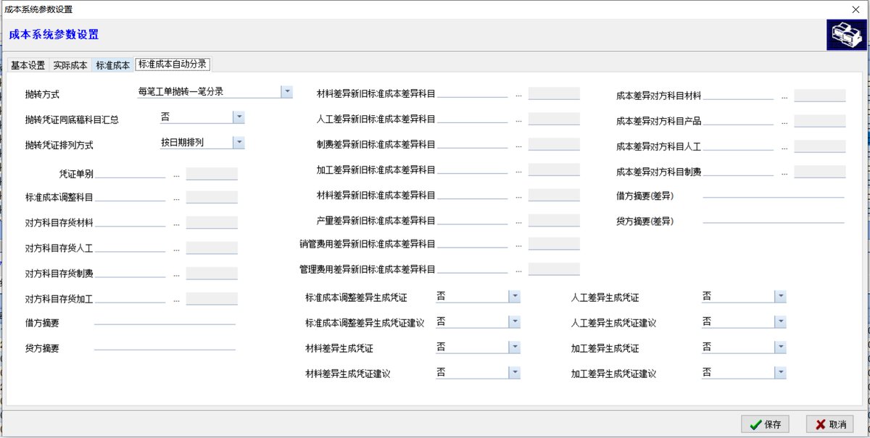
Task: Expand the 抛转方式 dropdown
Action: click(286, 92)
